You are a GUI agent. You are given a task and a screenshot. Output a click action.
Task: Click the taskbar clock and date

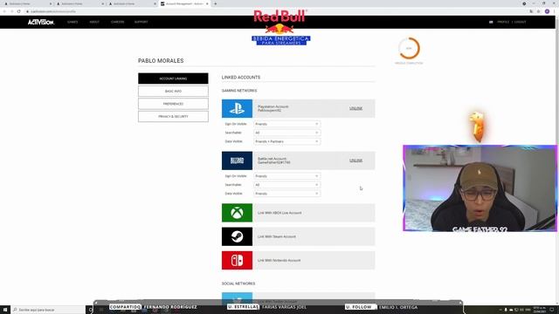coord(540,310)
